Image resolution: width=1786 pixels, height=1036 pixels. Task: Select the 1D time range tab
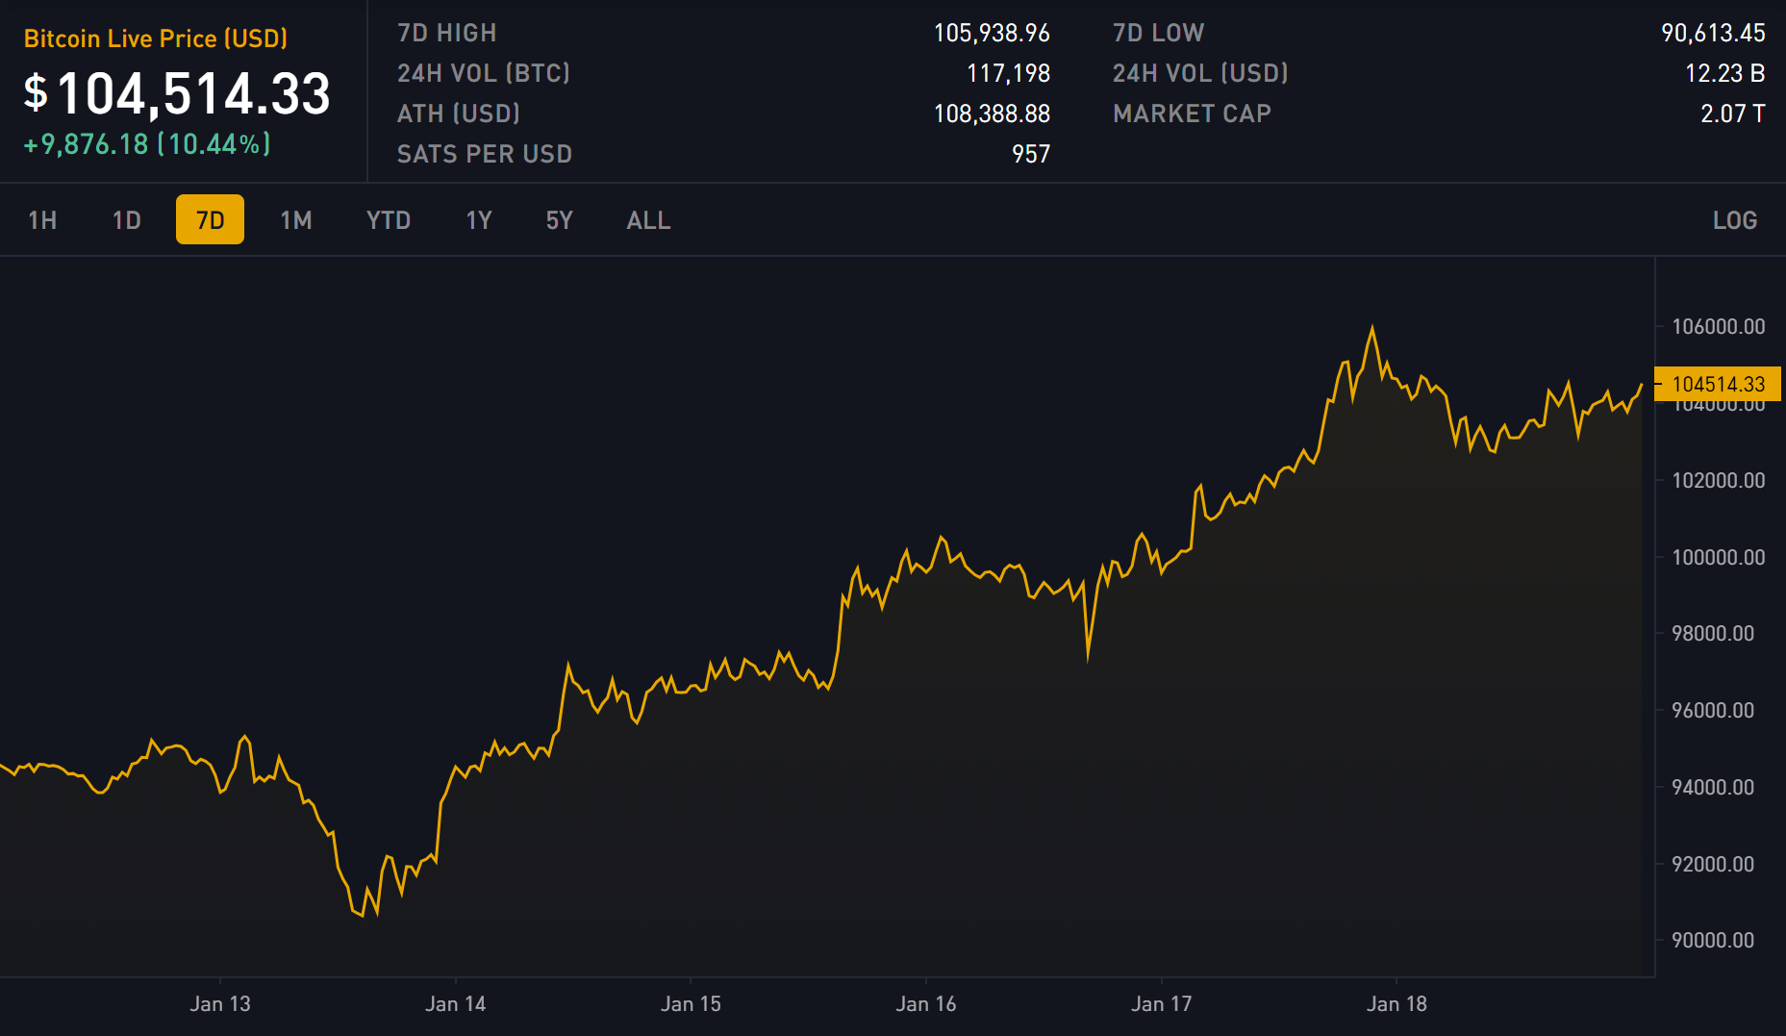click(126, 220)
